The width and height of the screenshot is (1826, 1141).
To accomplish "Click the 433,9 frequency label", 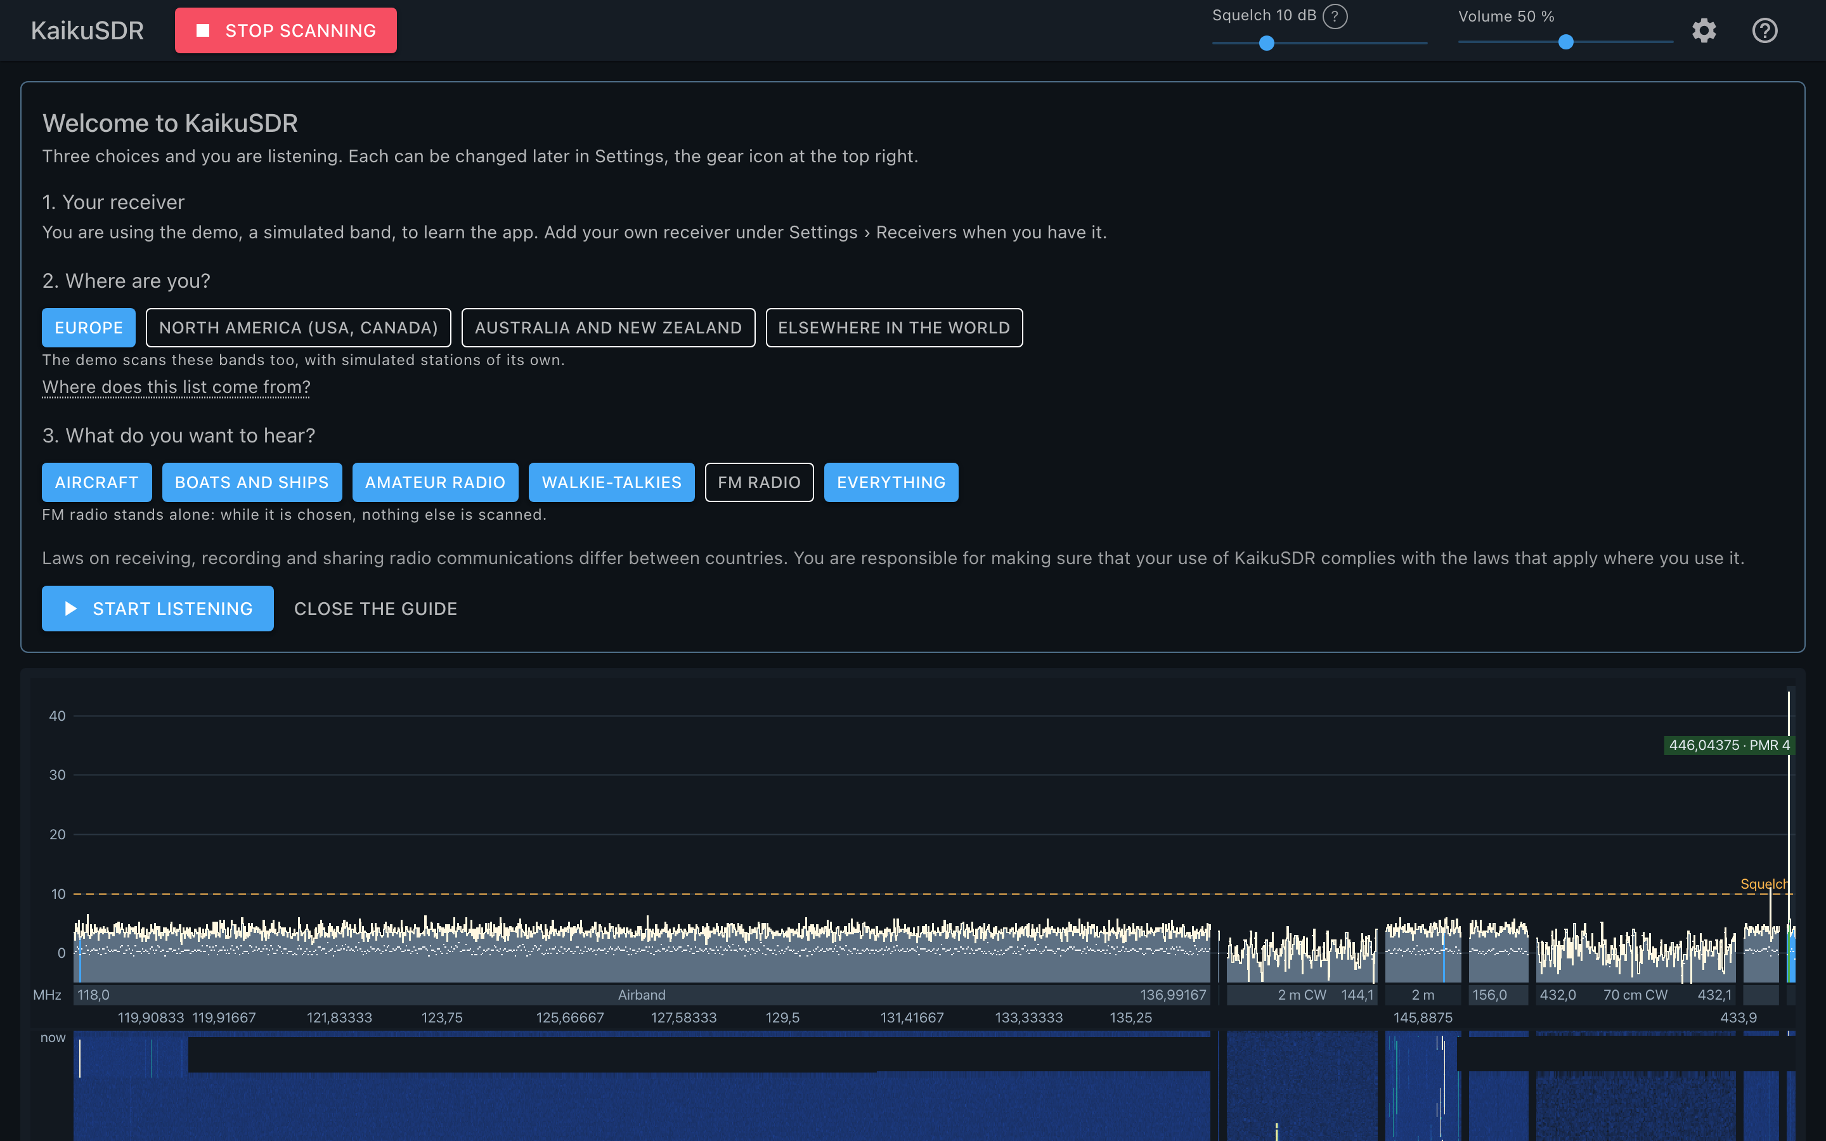I will 1739,1017.
